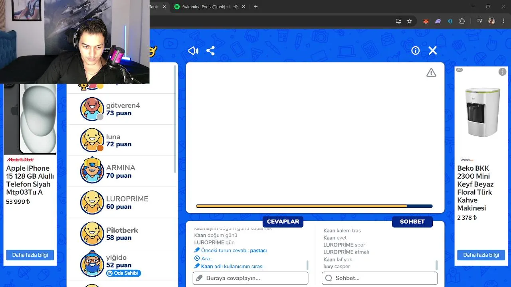Viewport: 511px width, 287px height.
Task: Focus the 'Buraya cevaplayın...' answer field
Action: [x=250, y=278]
